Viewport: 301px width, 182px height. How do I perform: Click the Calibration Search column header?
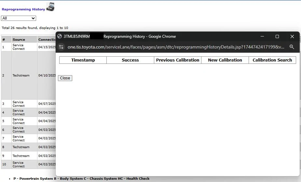pos(272,60)
